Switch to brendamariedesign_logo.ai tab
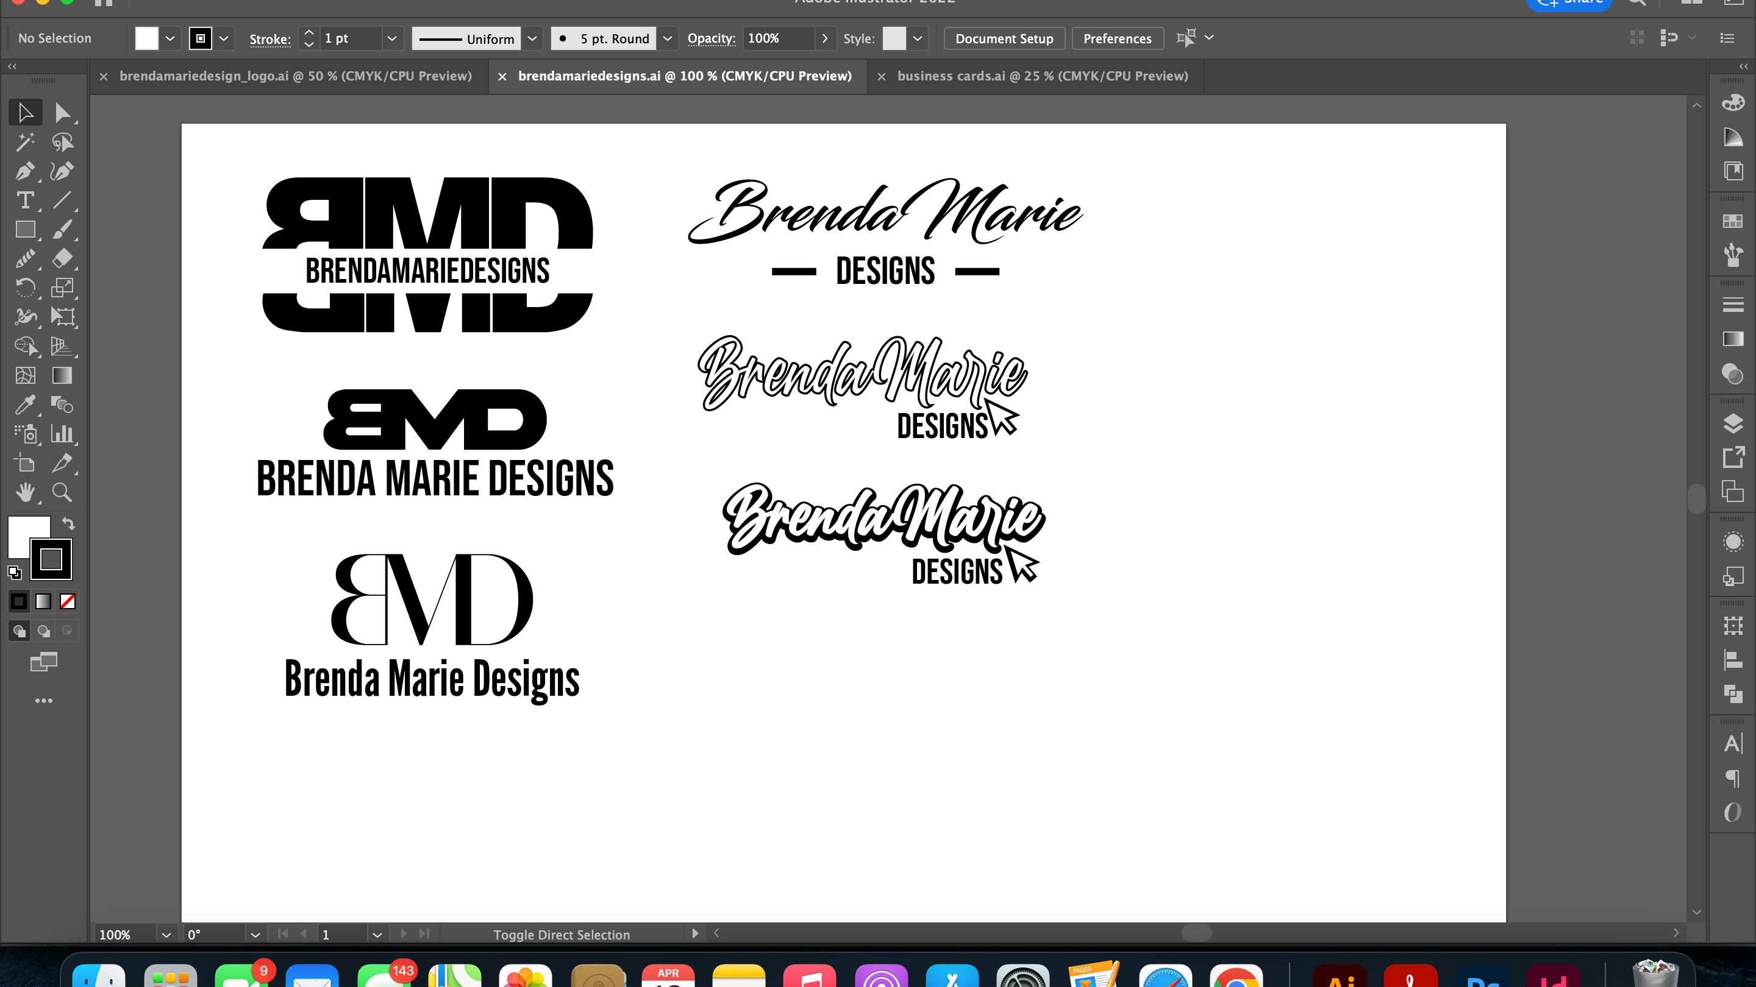 295,76
